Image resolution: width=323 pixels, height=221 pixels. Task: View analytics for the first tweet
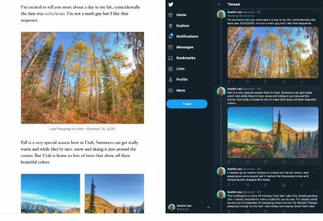[301, 81]
